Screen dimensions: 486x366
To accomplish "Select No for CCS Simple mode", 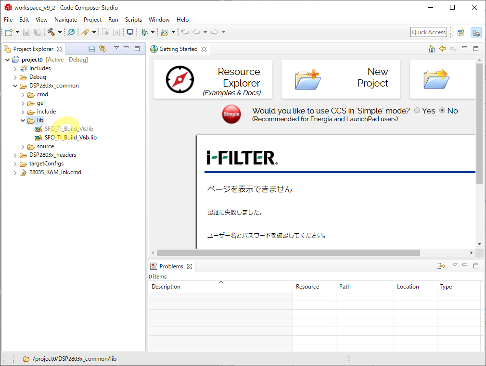I will click(x=443, y=111).
